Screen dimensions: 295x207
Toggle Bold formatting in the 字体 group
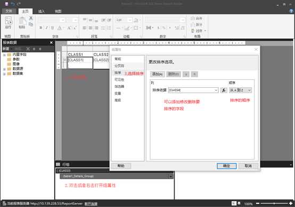41,28
